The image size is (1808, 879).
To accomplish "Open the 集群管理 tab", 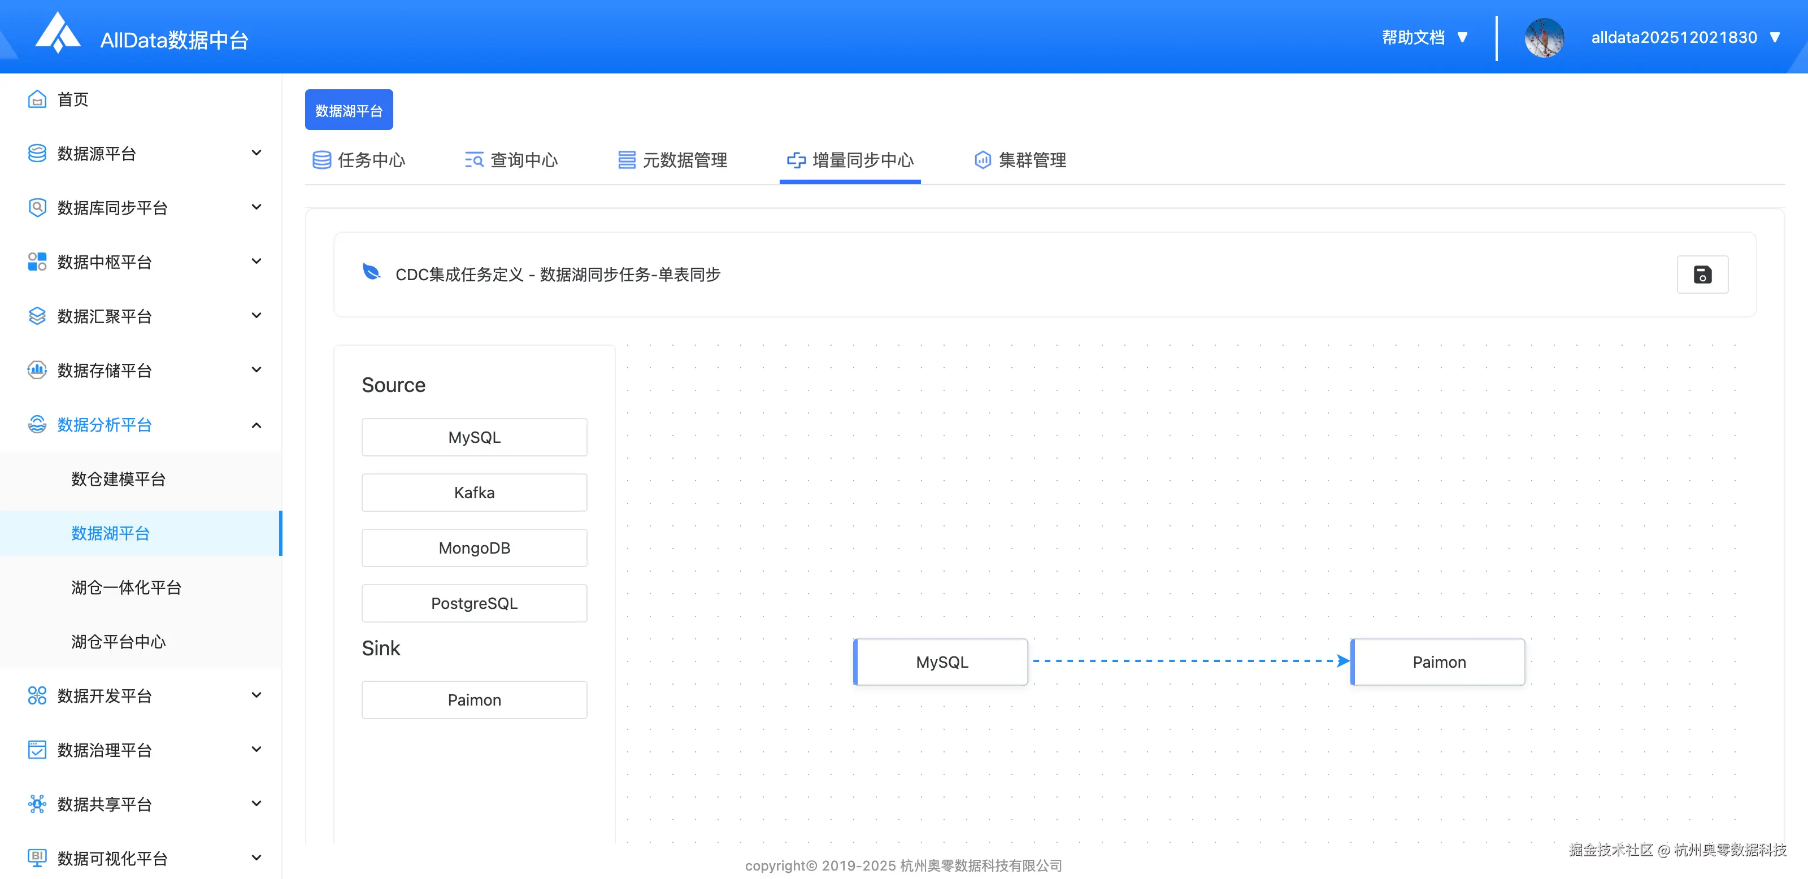I will tap(1020, 160).
